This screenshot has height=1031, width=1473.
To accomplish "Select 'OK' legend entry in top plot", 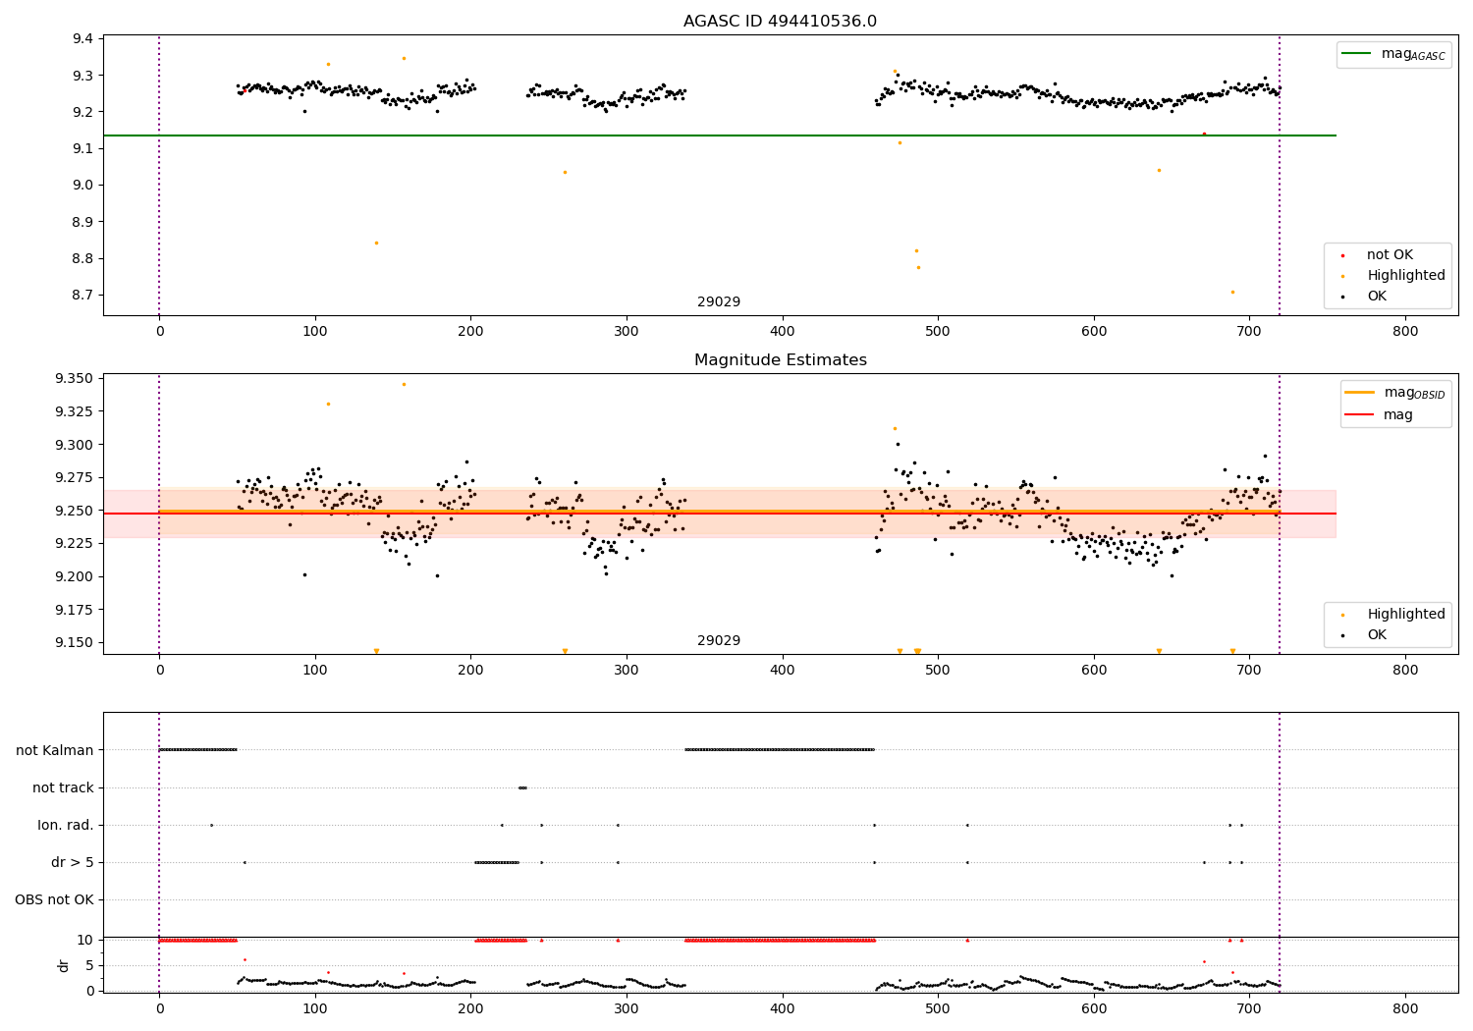I will (x=1377, y=297).
